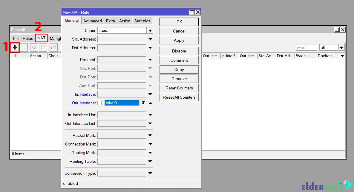354x192 pixels.
Task: Expand the Connection Type field
Action: pyautogui.click(x=150, y=173)
